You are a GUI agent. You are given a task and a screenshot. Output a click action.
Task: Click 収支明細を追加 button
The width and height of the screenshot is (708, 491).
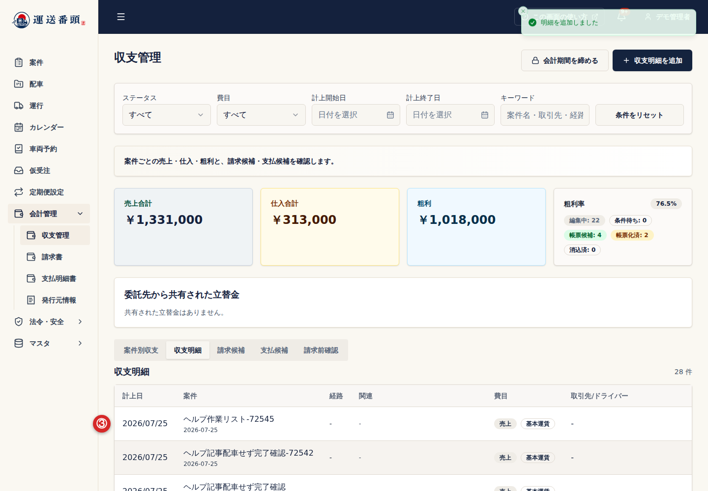[x=652, y=60]
